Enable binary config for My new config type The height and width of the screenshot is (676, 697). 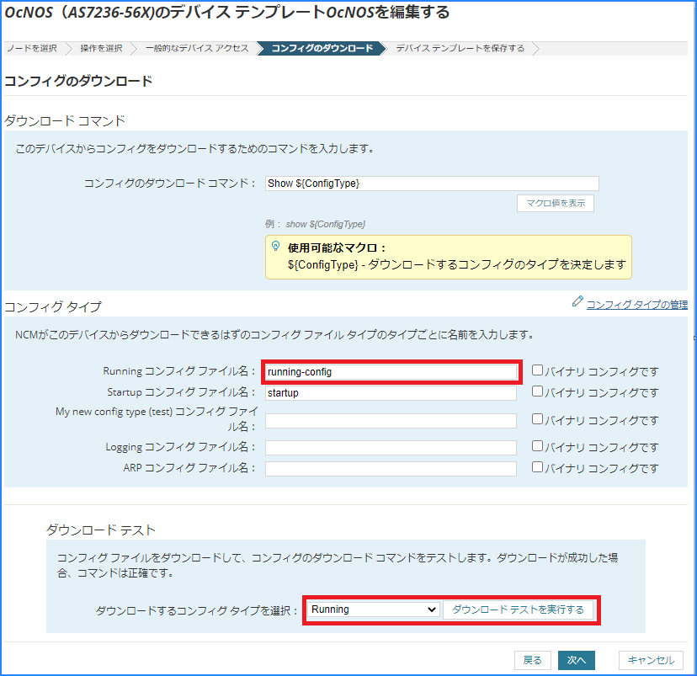click(x=537, y=419)
